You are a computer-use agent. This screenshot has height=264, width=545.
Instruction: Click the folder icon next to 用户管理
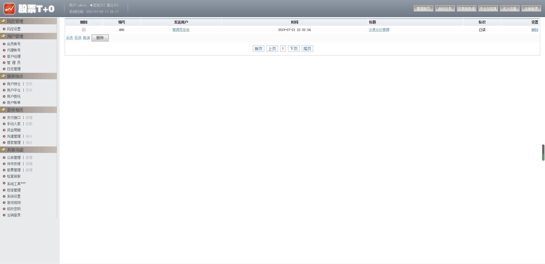click(3, 36)
